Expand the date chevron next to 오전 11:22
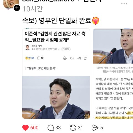The width and height of the screenshot is (133, 133). click(59, 49)
